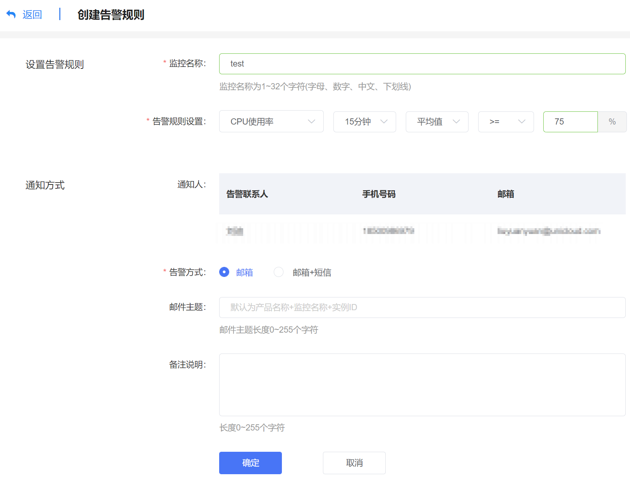This screenshot has width=630, height=480.
Task: Select the 邮箱+短信 alert method radio button
Action: tap(278, 272)
